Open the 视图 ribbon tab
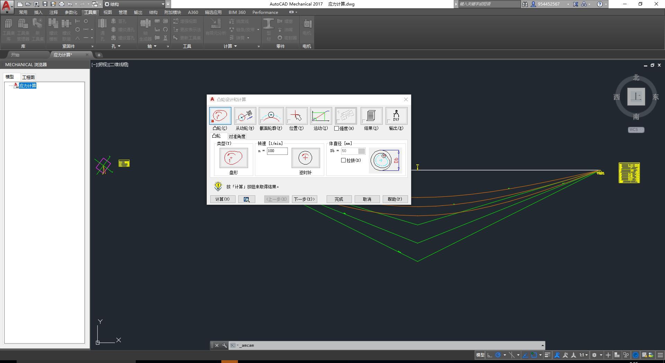Image resolution: width=665 pixels, height=363 pixels. 108,12
